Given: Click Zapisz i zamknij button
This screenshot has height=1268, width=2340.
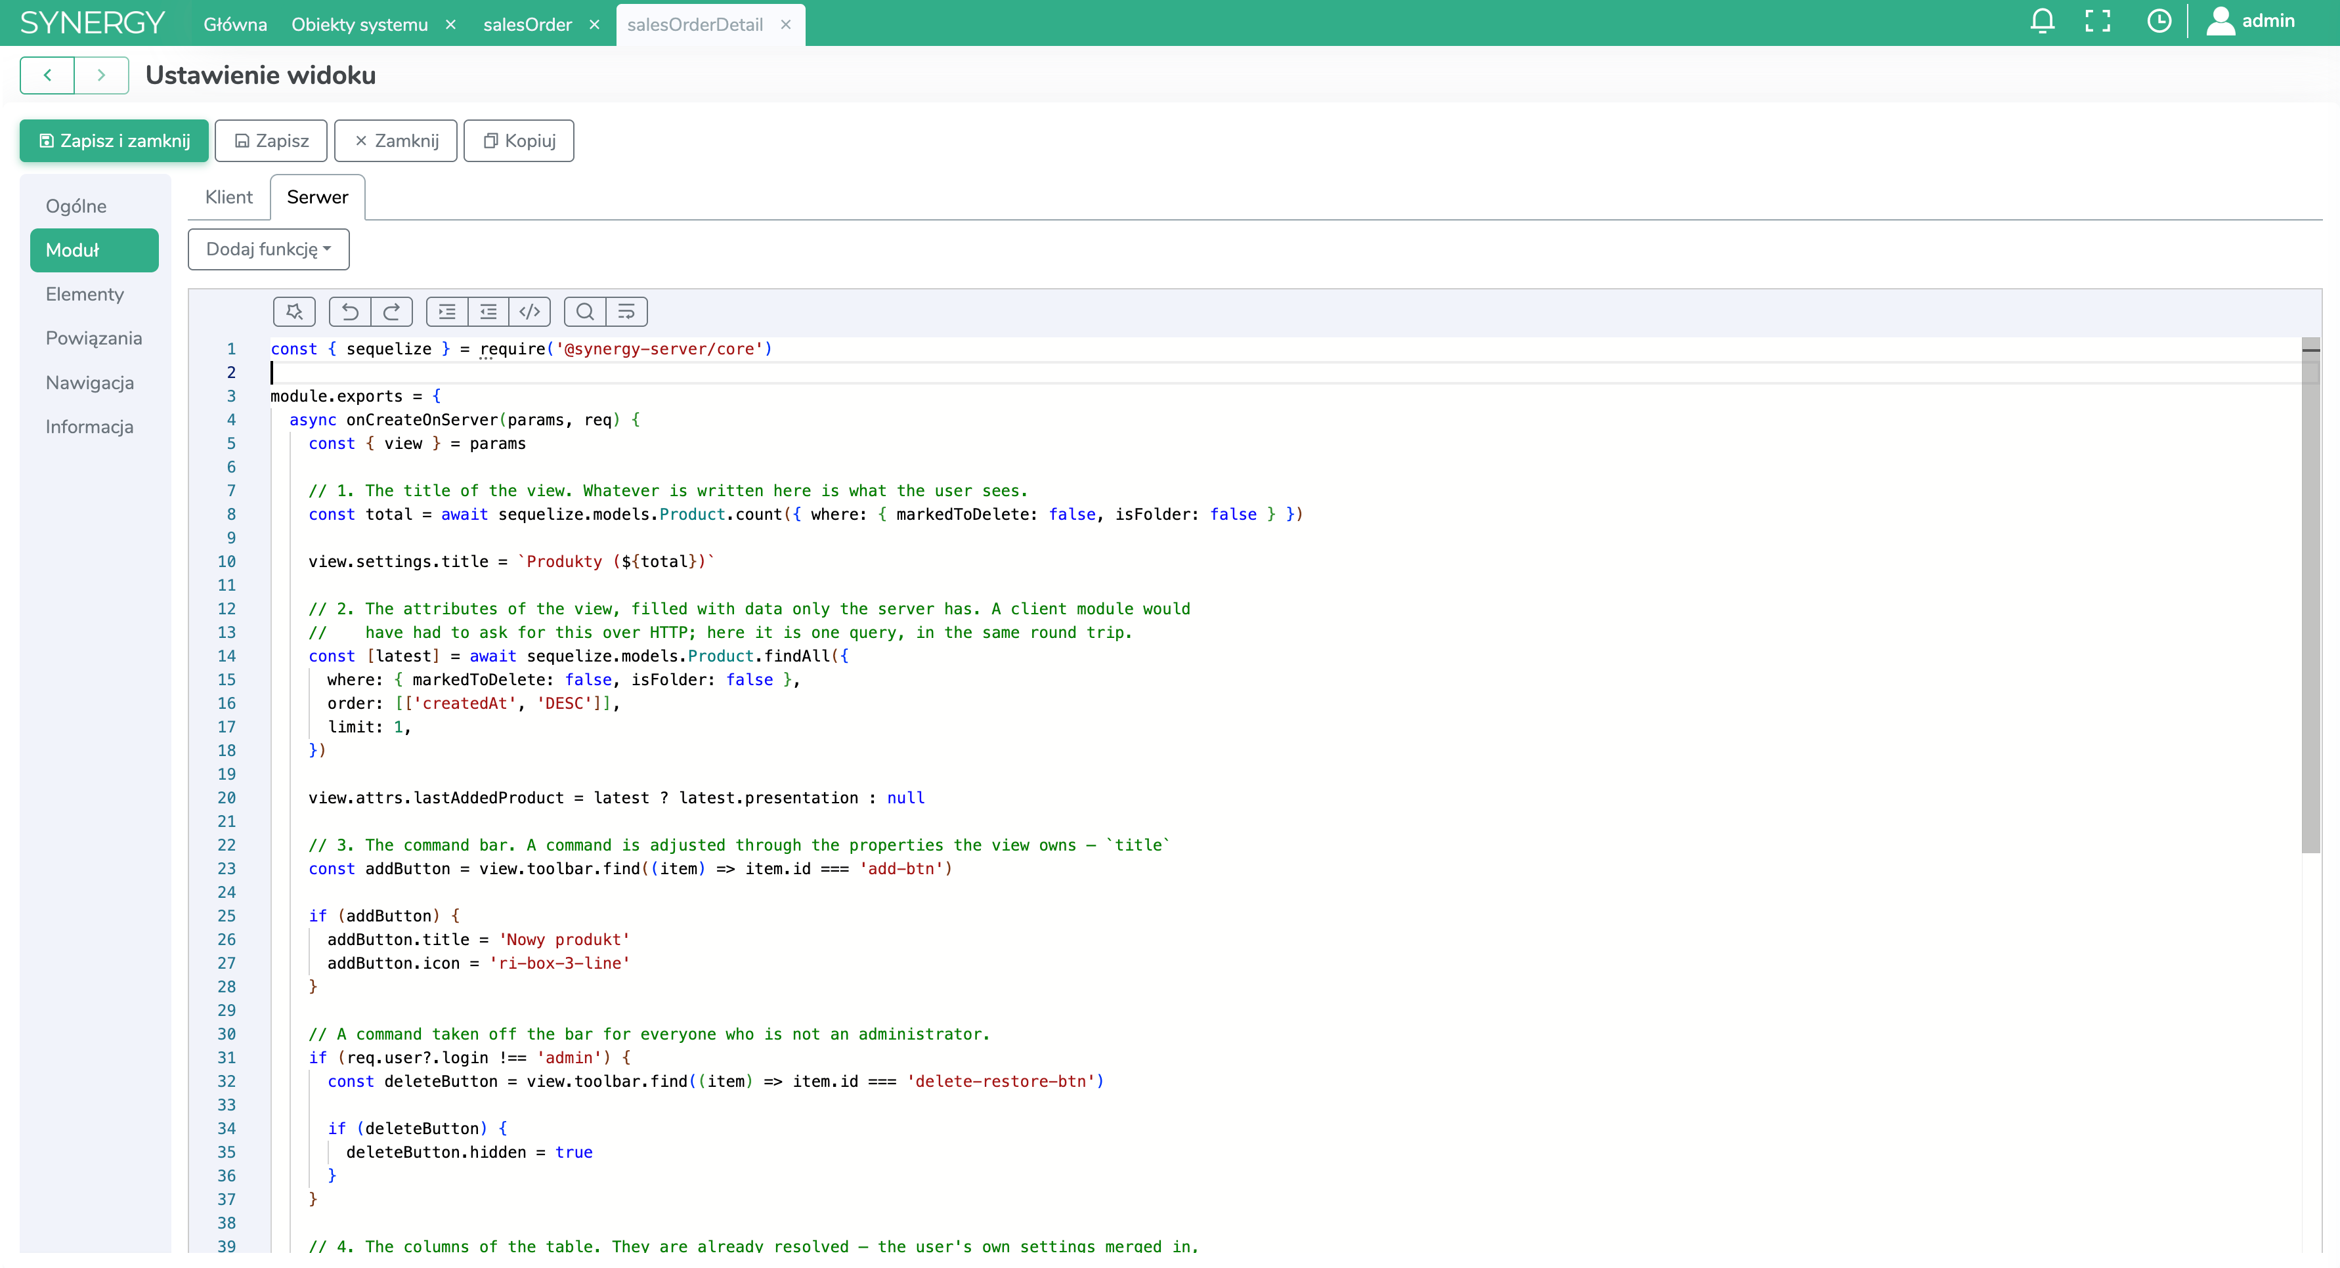Looking at the screenshot, I should (x=114, y=141).
